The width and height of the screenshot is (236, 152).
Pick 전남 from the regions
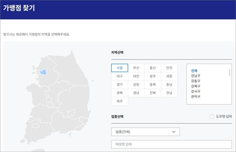169,93
